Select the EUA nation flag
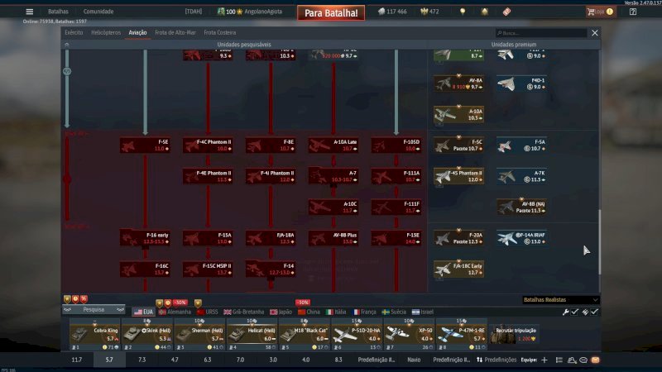This screenshot has height=372, width=662. pos(143,312)
